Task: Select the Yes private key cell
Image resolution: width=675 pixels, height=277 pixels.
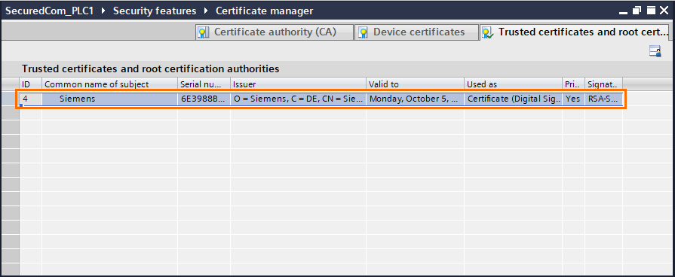Action: [574, 99]
